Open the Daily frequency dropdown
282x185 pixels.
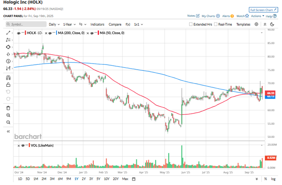54,24
